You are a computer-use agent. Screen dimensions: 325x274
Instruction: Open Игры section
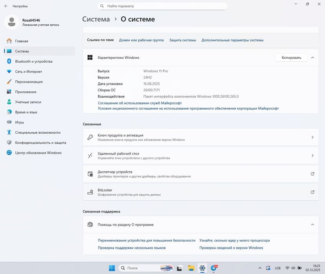pyautogui.click(x=39, y=122)
